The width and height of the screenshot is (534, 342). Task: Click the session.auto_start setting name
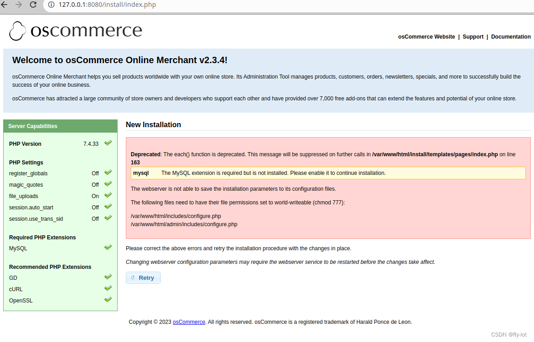point(31,208)
